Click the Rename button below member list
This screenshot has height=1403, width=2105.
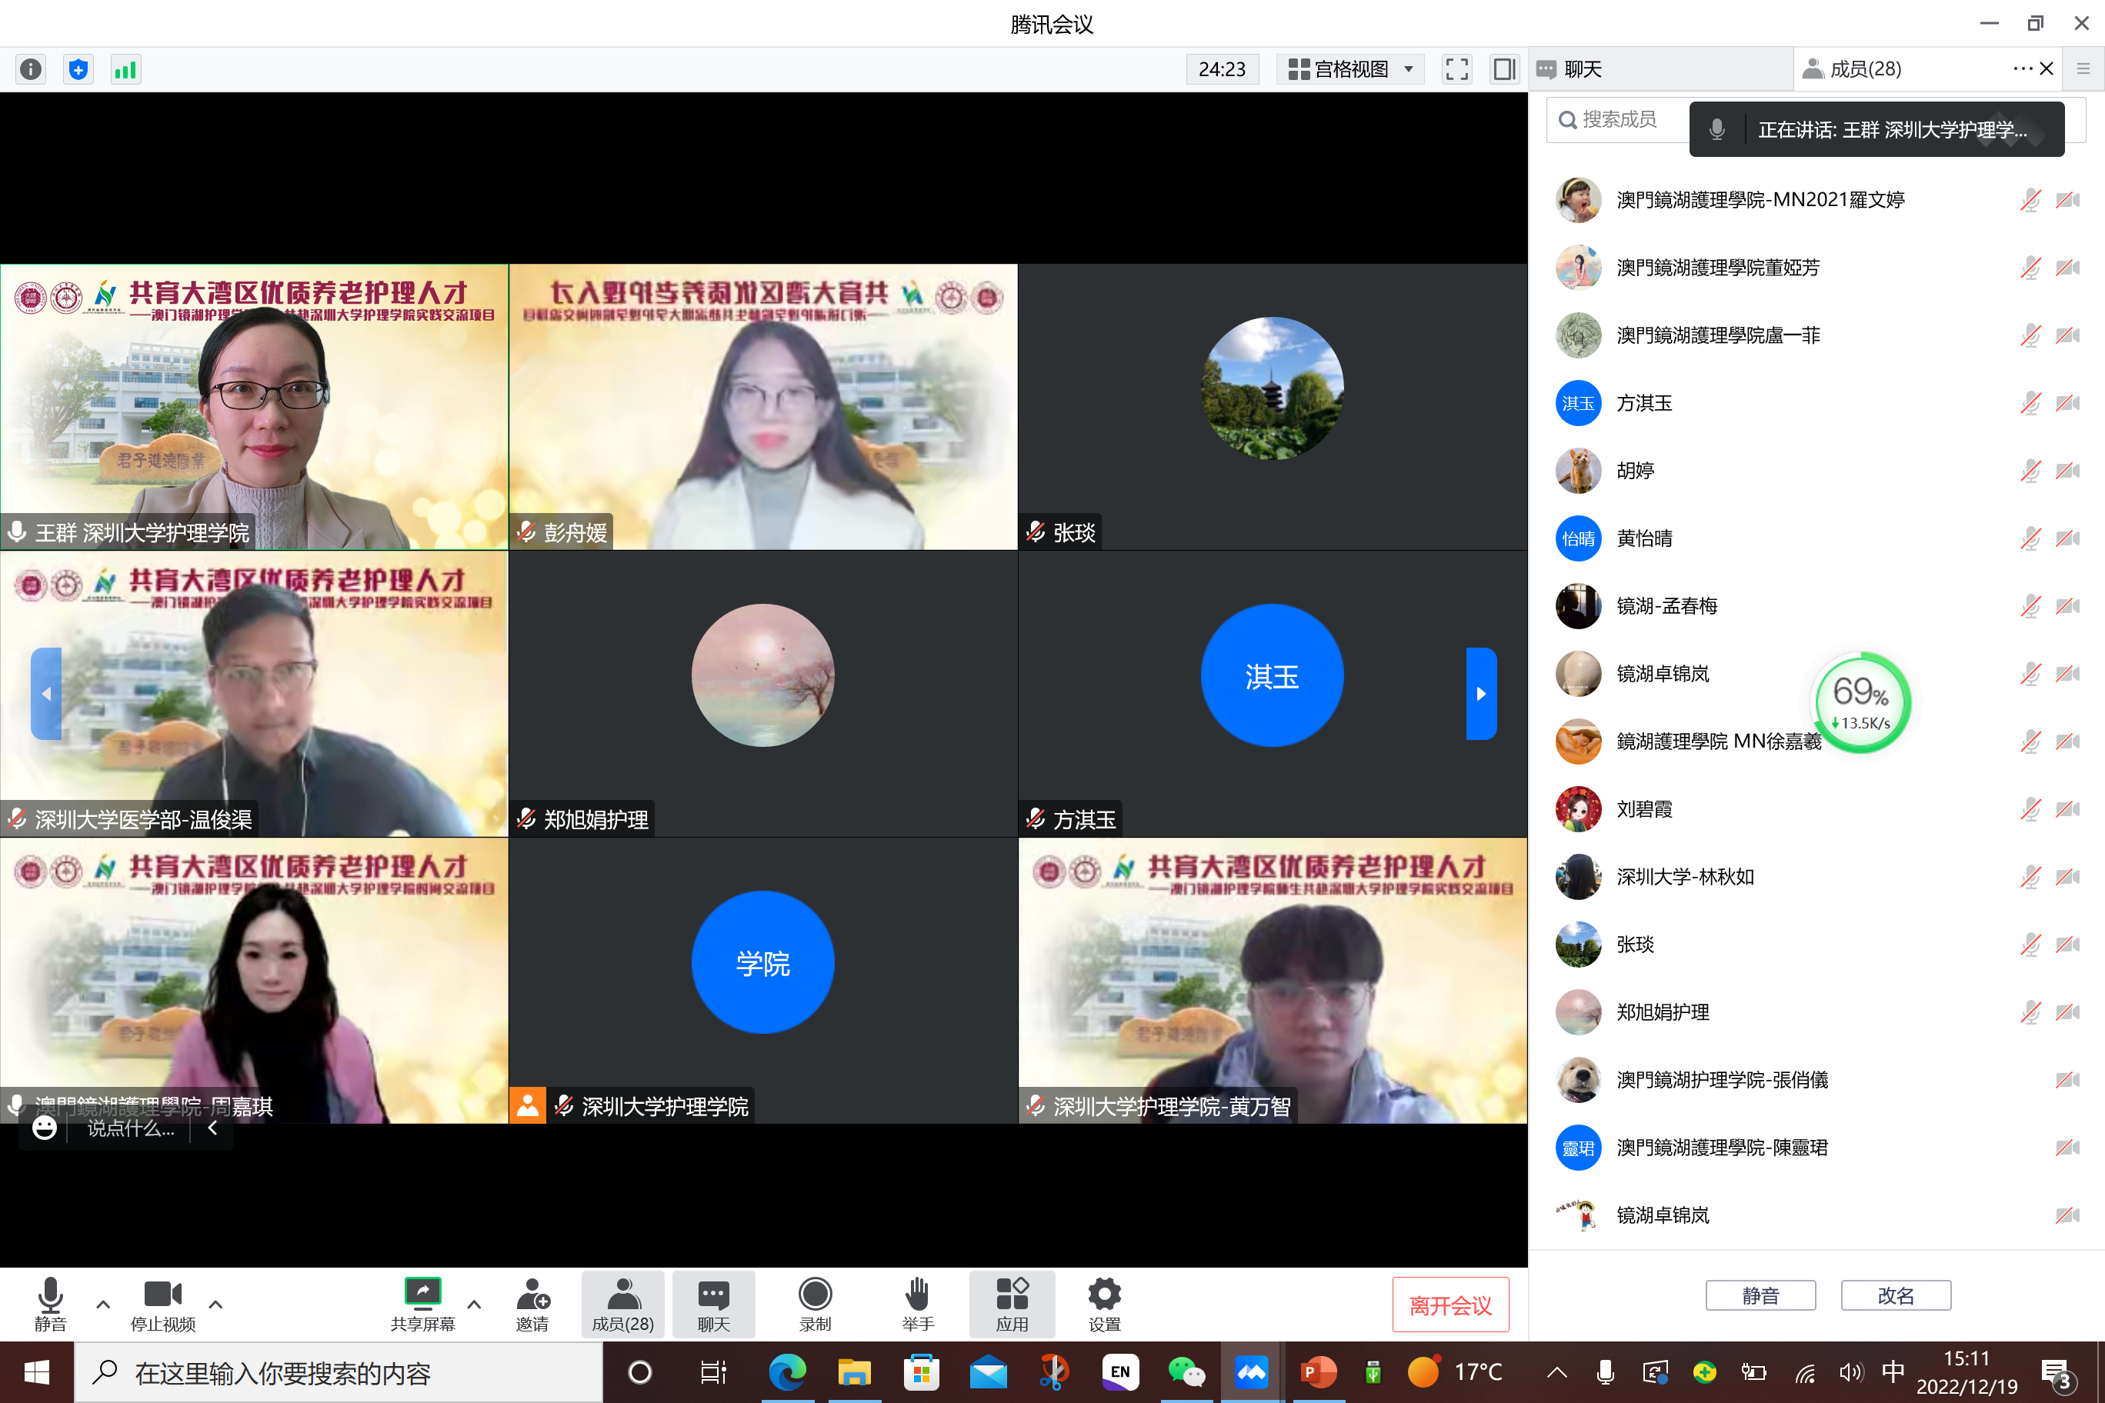(x=1895, y=1295)
